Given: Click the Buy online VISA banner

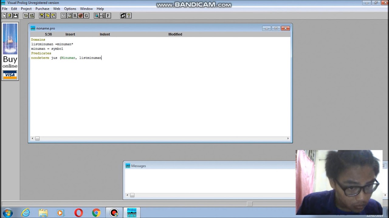Looking at the screenshot, I should (10, 51).
